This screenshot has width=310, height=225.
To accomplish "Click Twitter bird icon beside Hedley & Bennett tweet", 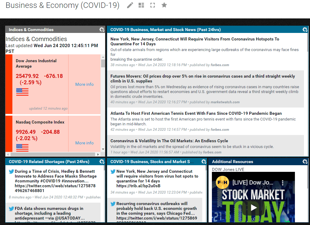I will point(11,172).
